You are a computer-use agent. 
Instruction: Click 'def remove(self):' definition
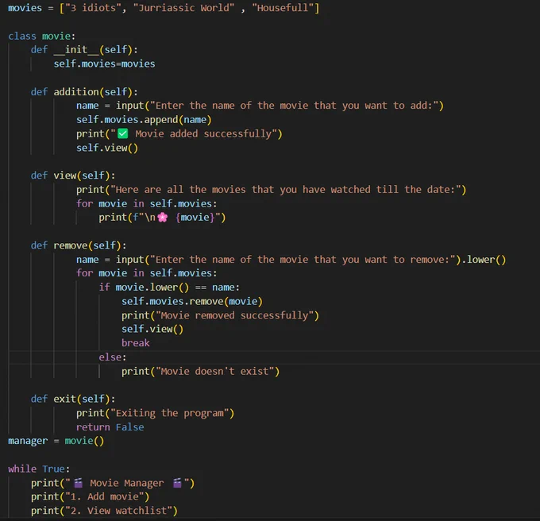coord(79,245)
